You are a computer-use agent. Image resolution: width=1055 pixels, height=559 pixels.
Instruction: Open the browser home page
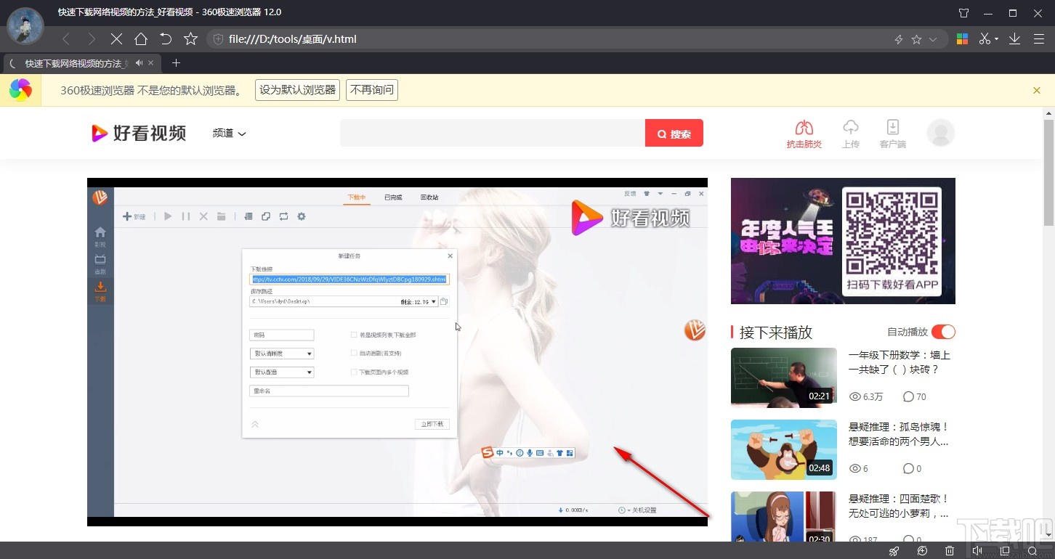click(x=141, y=39)
